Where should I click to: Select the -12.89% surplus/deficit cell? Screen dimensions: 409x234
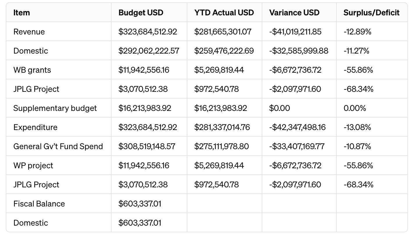357,32
